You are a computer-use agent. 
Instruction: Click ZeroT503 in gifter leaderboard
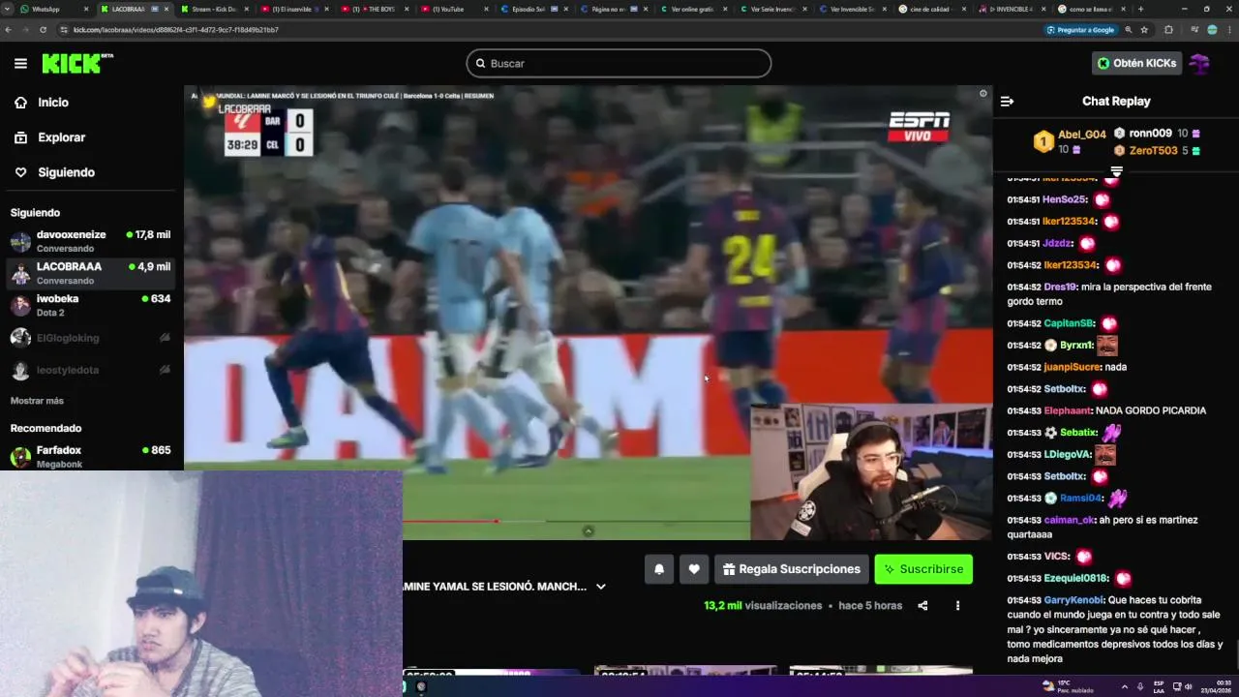pyautogui.click(x=1153, y=151)
